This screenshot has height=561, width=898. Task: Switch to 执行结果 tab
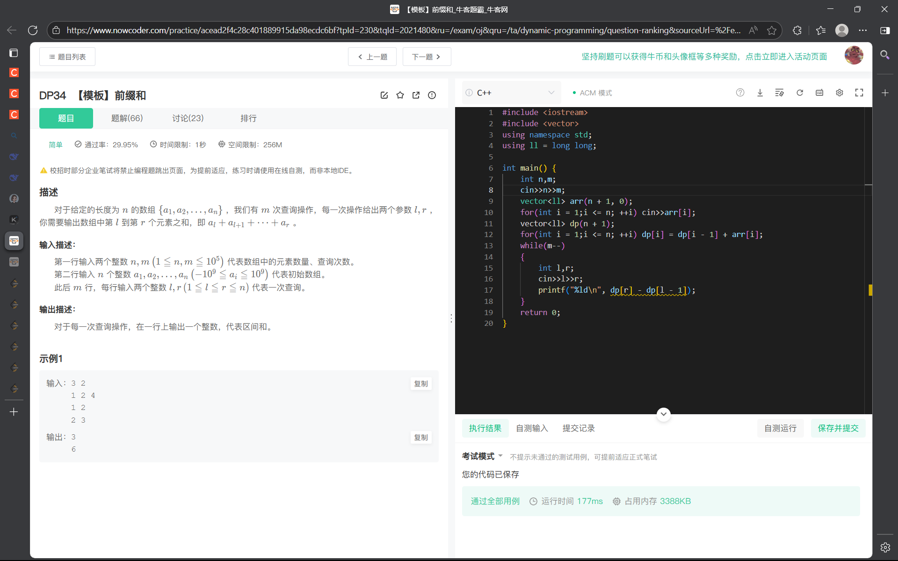coord(485,428)
